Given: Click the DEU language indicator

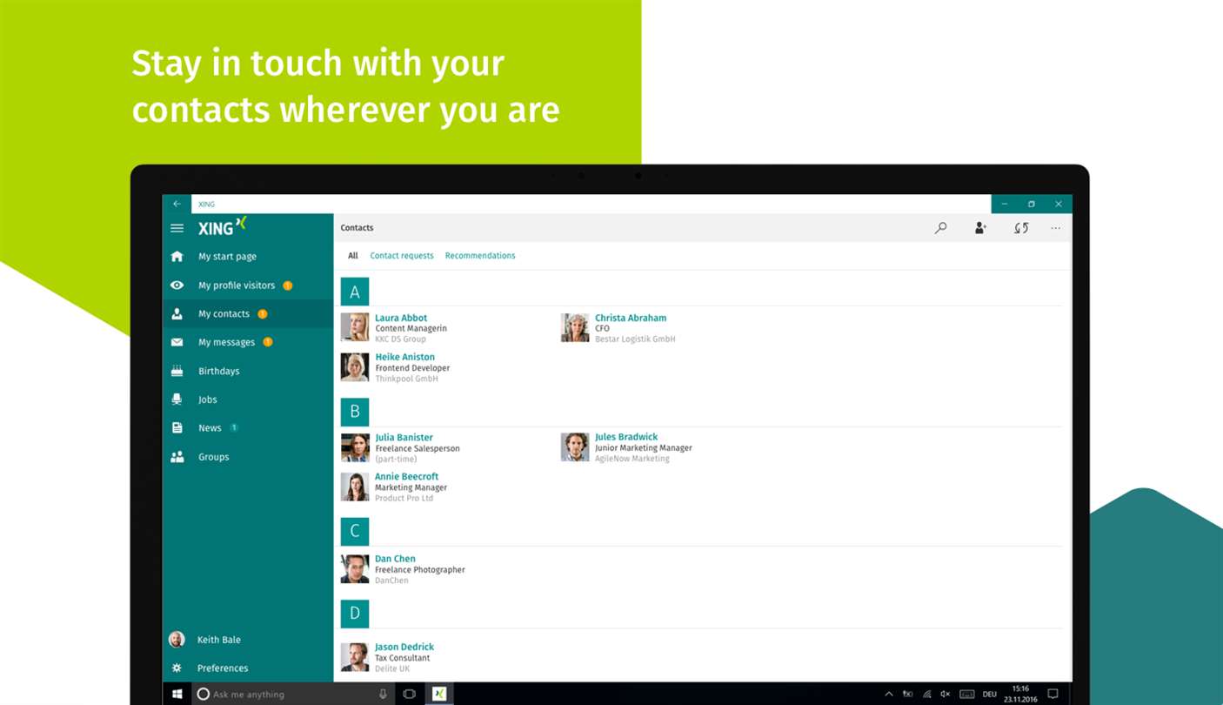Looking at the screenshot, I should click(x=990, y=694).
